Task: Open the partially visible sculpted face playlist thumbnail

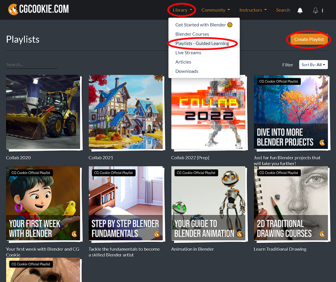Action: tap(43, 270)
